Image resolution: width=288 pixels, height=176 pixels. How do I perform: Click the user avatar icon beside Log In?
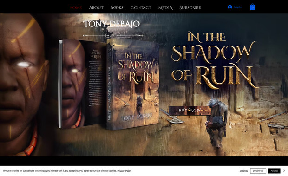230,7
